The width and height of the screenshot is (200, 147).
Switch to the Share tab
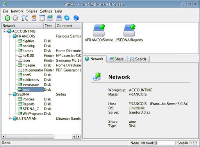point(116,59)
